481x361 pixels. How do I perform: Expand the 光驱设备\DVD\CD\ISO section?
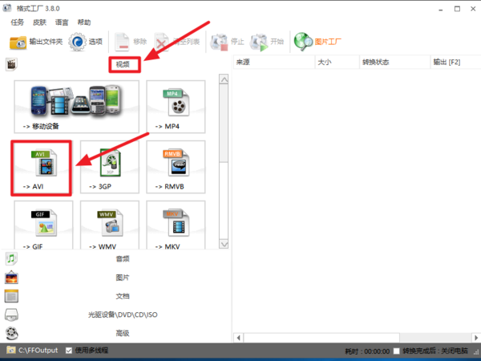pos(122,314)
